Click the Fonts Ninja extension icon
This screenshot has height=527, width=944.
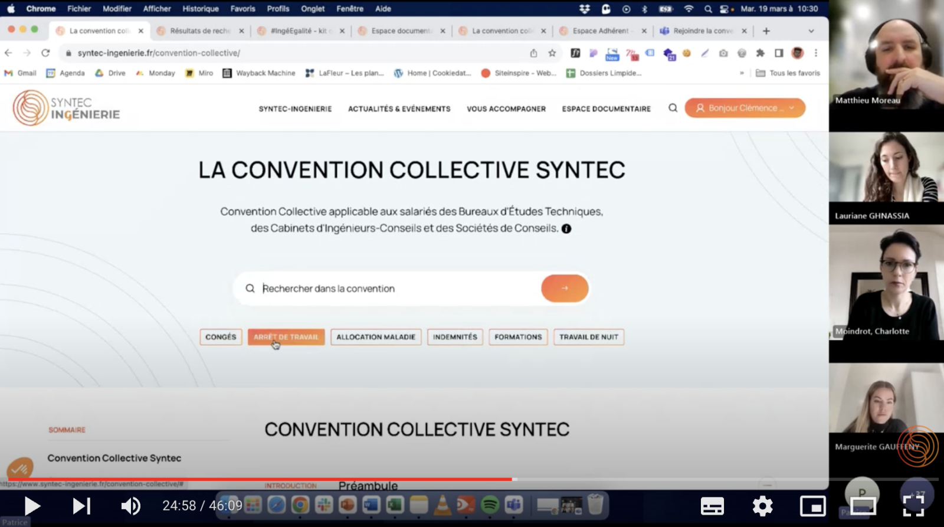[575, 53]
